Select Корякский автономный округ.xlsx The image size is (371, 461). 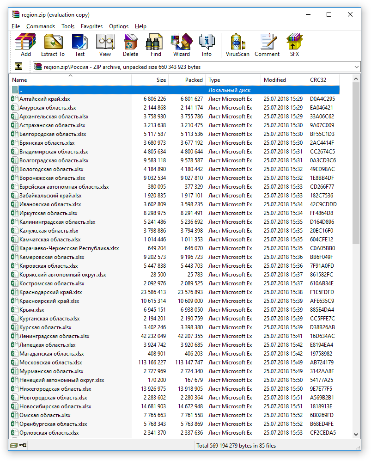click(175, 275)
